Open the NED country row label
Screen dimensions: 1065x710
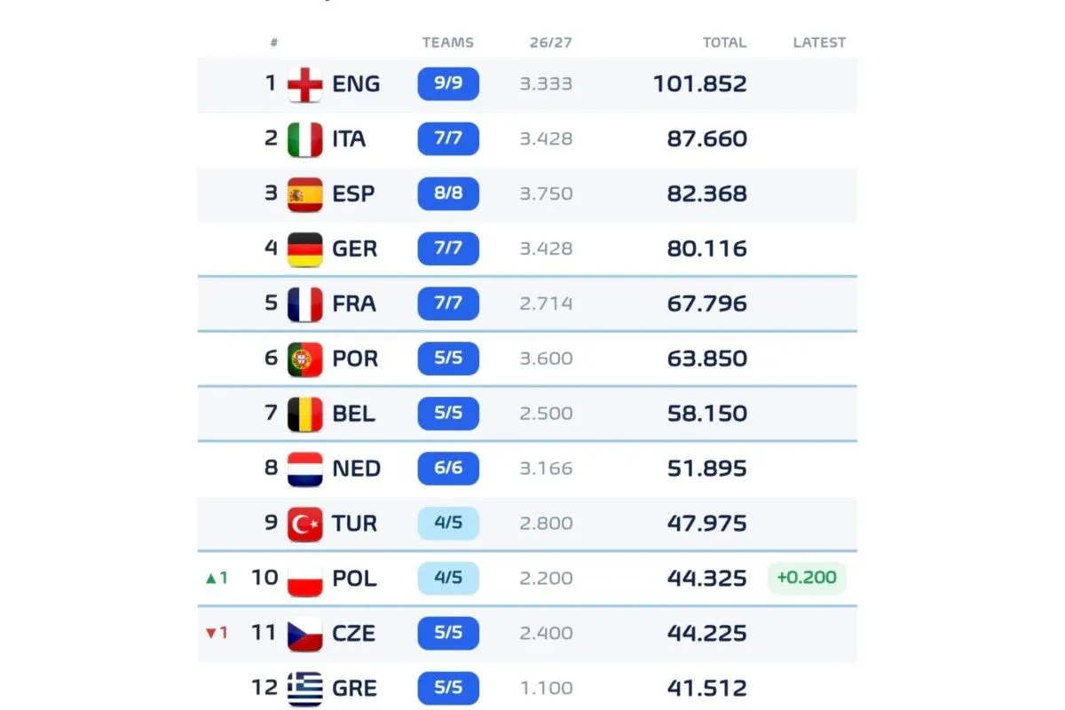[357, 469]
